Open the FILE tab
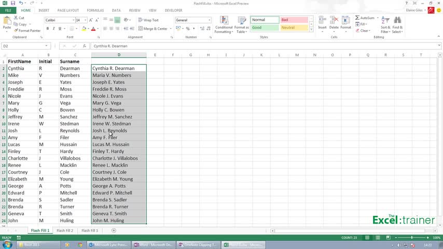The height and width of the screenshot is (249, 443). tap(8, 10)
